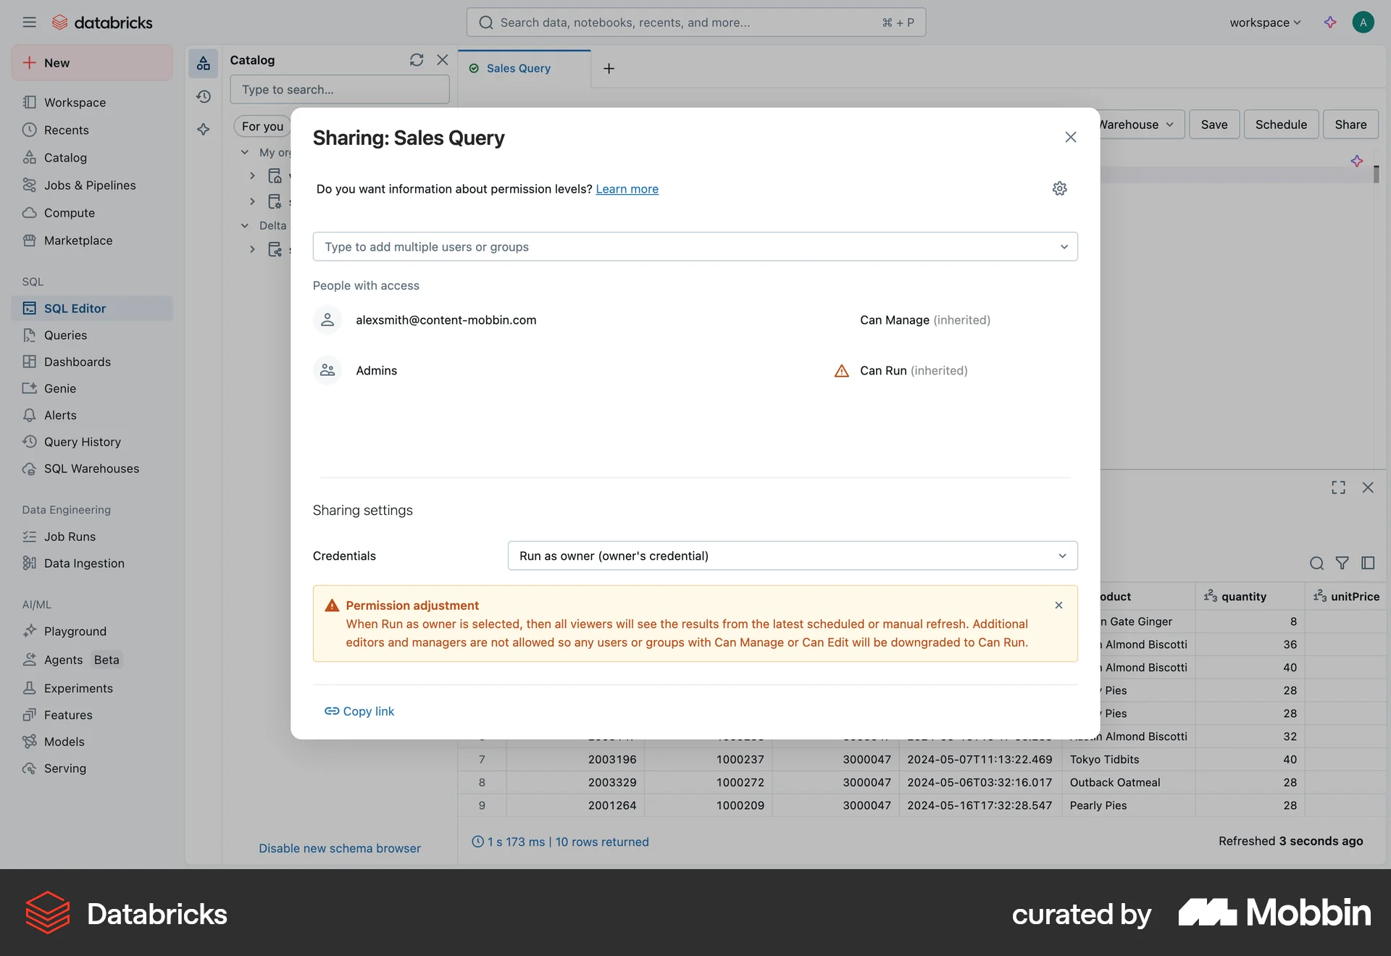Open the SQL Editor from the sidebar
1391x956 pixels.
(x=74, y=308)
